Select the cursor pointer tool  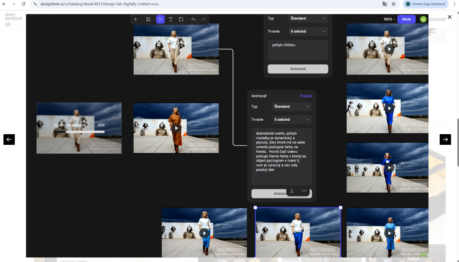click(160, 19)
